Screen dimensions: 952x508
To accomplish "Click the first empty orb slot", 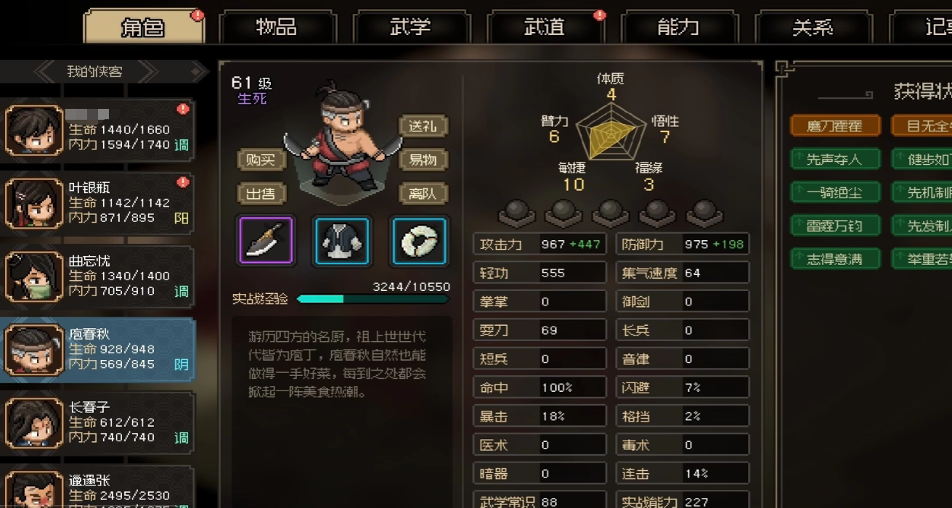I will (x=516, y=213).
